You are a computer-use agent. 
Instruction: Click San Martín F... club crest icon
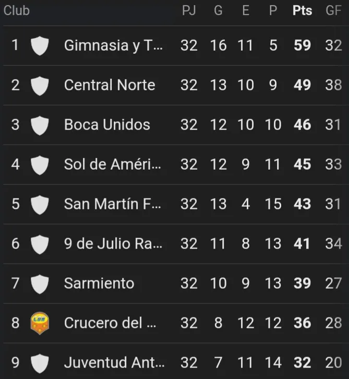40,204
